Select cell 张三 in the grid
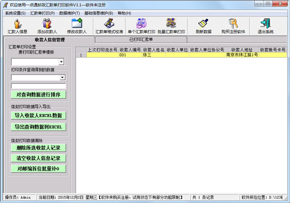Screen dimensions: 290x203 point(154,55)
